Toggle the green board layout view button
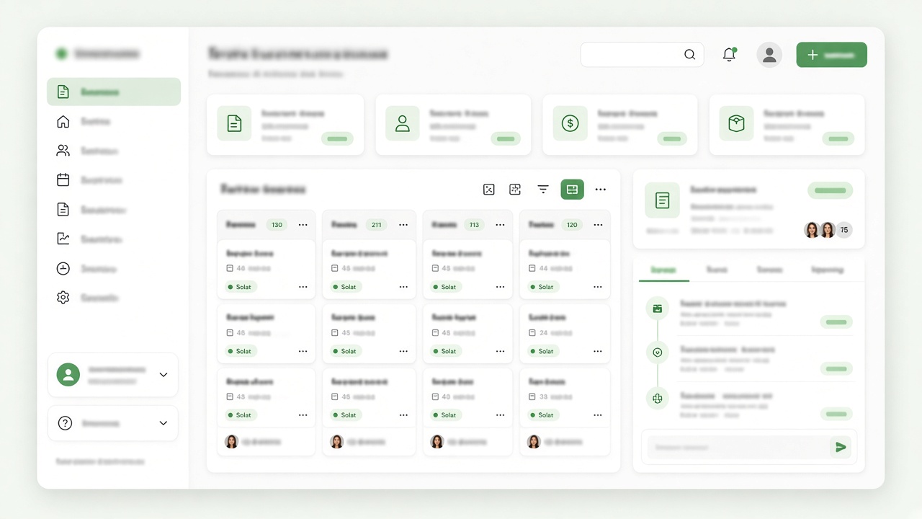The height and width of the screenshot is (519, 922). coord(573,190)
